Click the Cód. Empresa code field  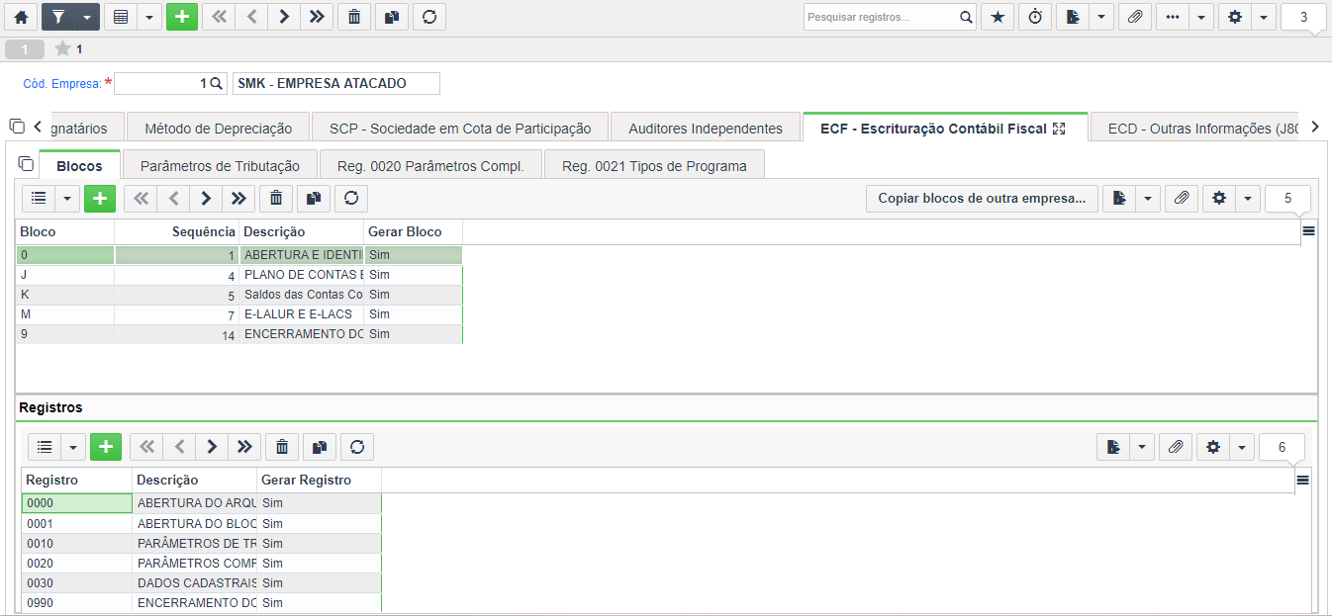(x=170, y=83)
